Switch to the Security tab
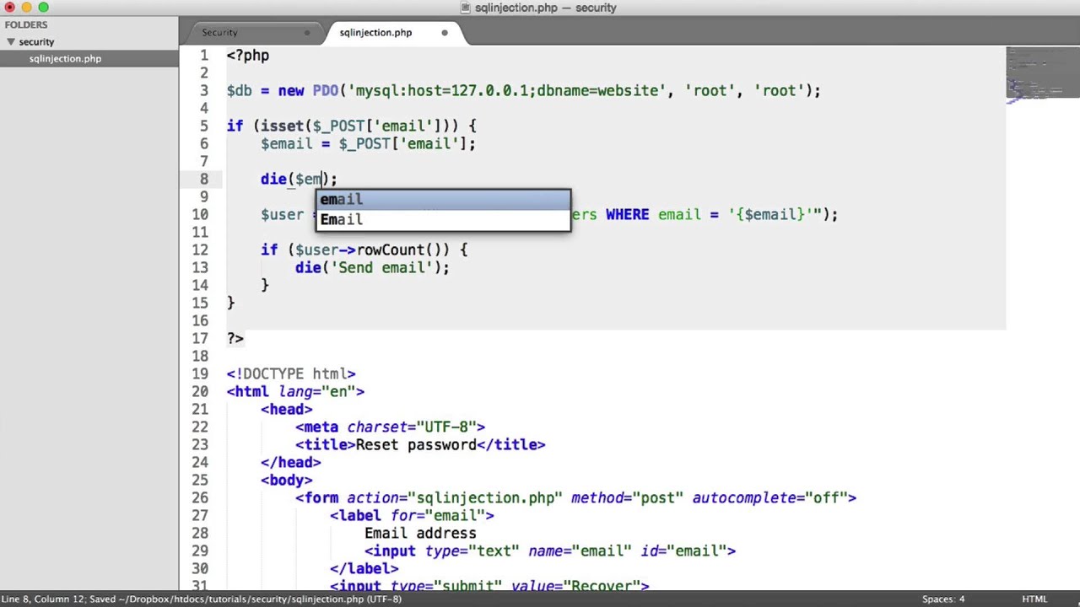 click(219, 32)
